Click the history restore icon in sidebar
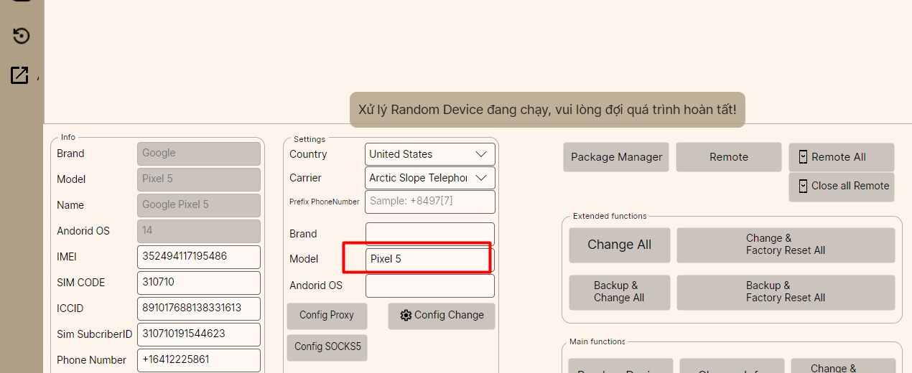Viewport: 912px width, 373px height. click(22, 36)
